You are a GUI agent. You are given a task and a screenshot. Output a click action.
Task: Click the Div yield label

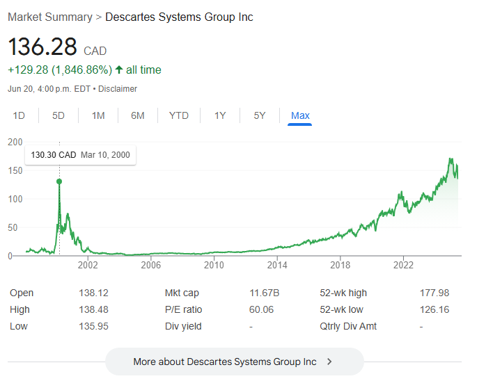click(183, 326)
